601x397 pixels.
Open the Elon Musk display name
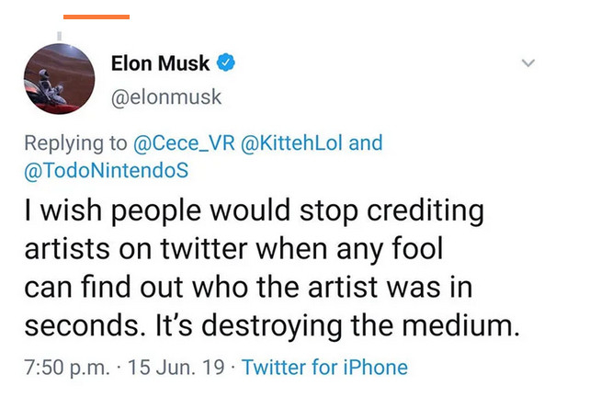[x=160, y=63]
